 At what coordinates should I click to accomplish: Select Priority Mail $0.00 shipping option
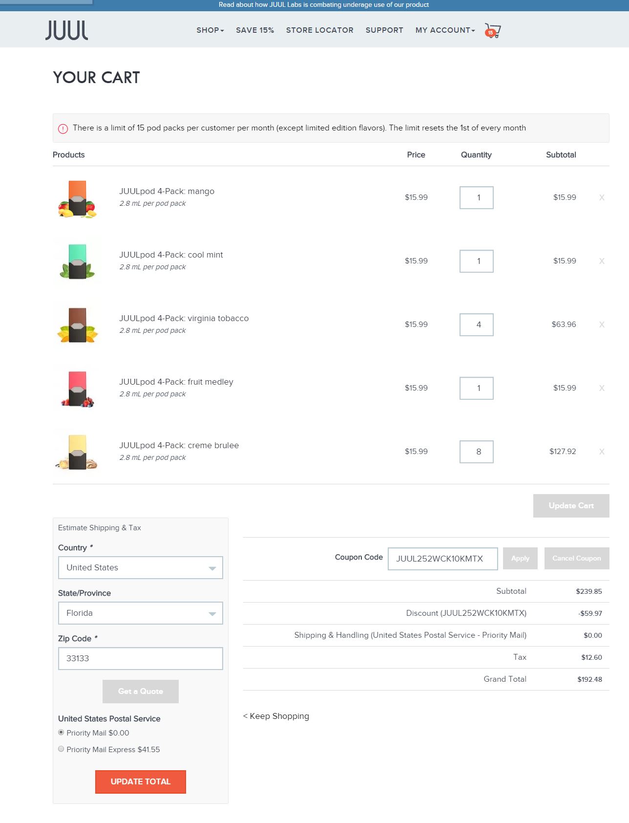61,732
